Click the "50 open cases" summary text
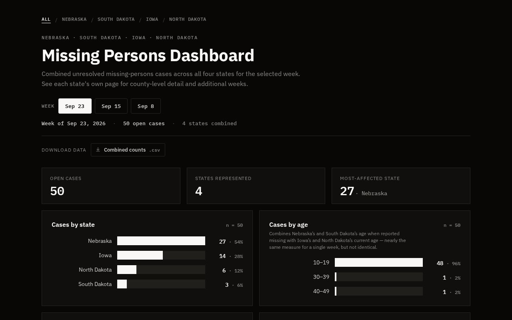The image size is (512, 320). click(x=144, y=123)
